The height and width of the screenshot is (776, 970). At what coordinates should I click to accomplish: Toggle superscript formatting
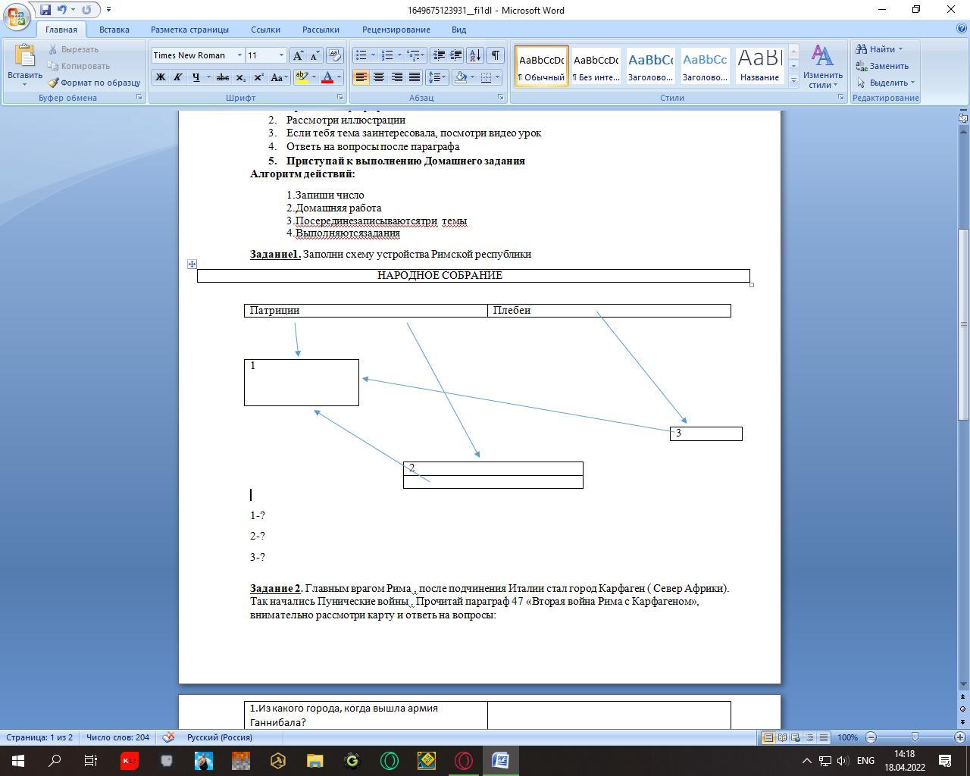click(258, 77)
